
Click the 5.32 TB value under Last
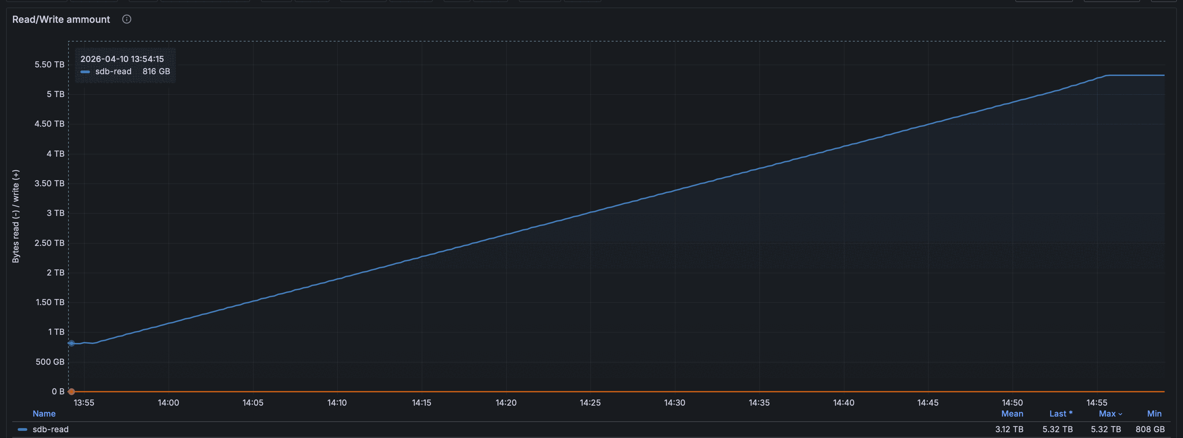click(1057, 429)
